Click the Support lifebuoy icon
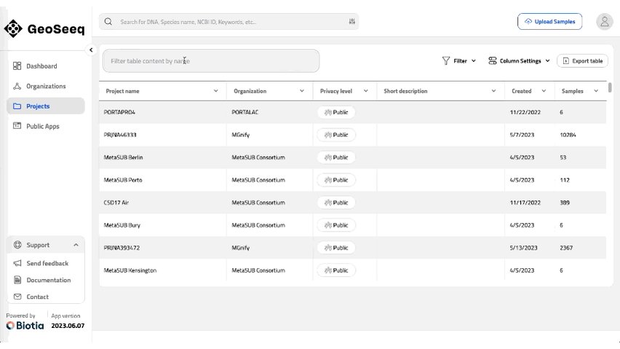The image size is (620, 349). pyautogui.click(x=17, y=245)
